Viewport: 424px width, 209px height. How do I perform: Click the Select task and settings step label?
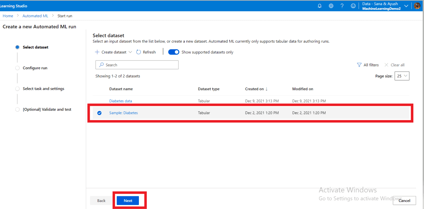tap(44, 89)
